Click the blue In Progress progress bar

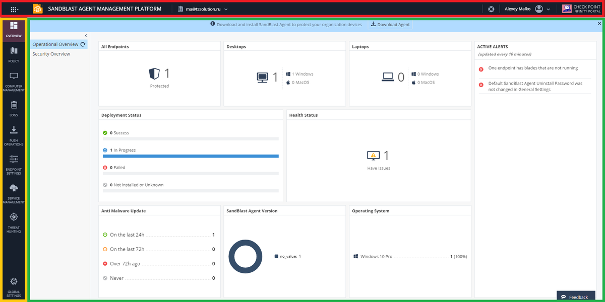coord(191,156)
